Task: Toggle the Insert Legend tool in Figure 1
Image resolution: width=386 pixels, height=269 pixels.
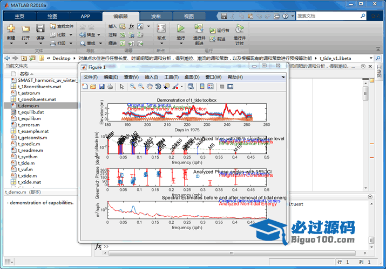Action: 211,87
